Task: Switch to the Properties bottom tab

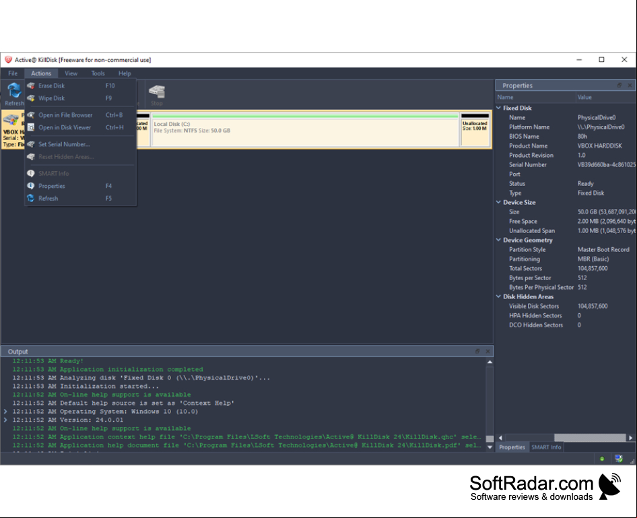Action: point(512,447)
